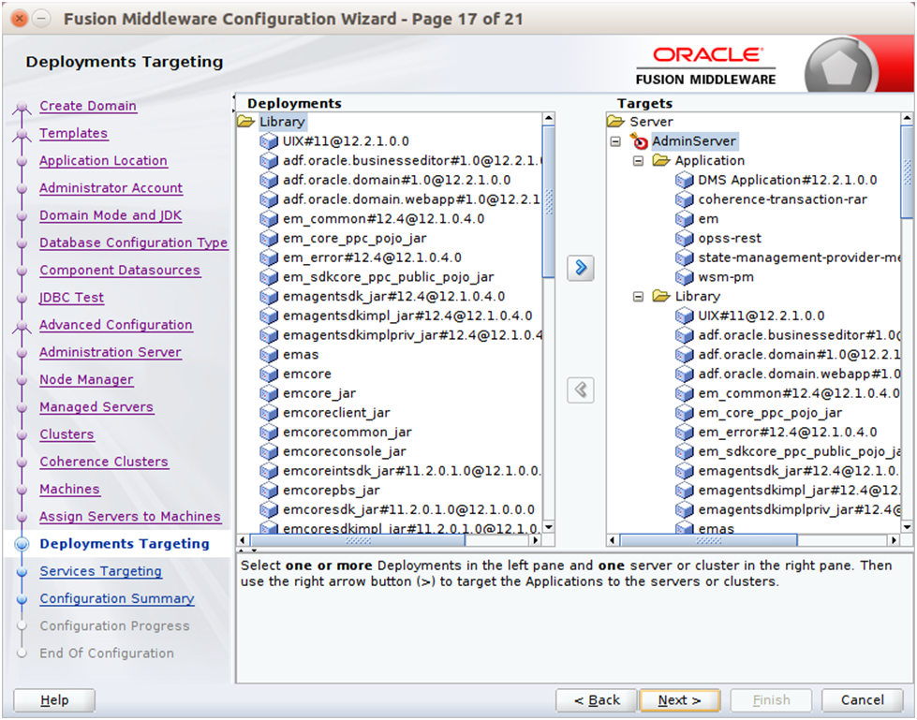Open the JDBC Test step
Screen dimensions: 917x720
[71, 298]
